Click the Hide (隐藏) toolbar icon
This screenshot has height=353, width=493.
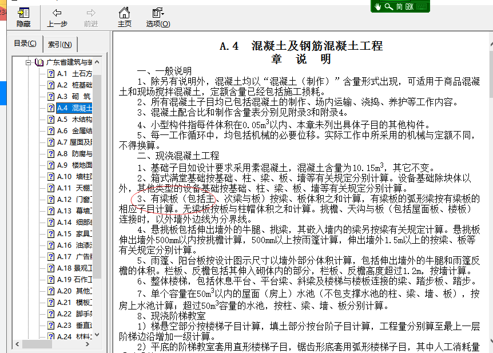tap(23, 13)
